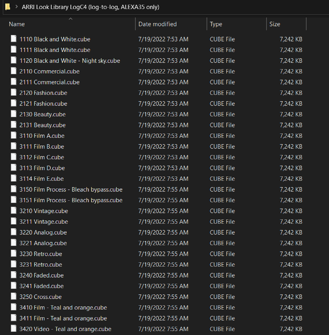Click file icon of 3150 Bleach bypass.cube
The height and width of the screenshot is (335, 329).
point(14,189)
